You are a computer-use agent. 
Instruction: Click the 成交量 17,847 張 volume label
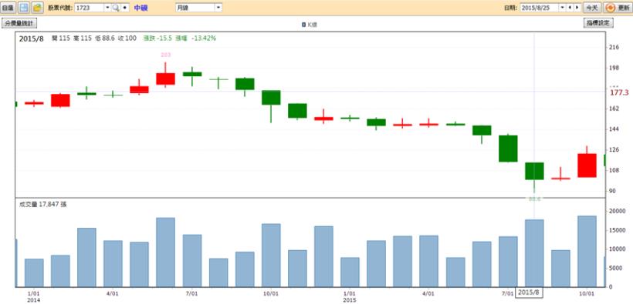click(42, 205)
